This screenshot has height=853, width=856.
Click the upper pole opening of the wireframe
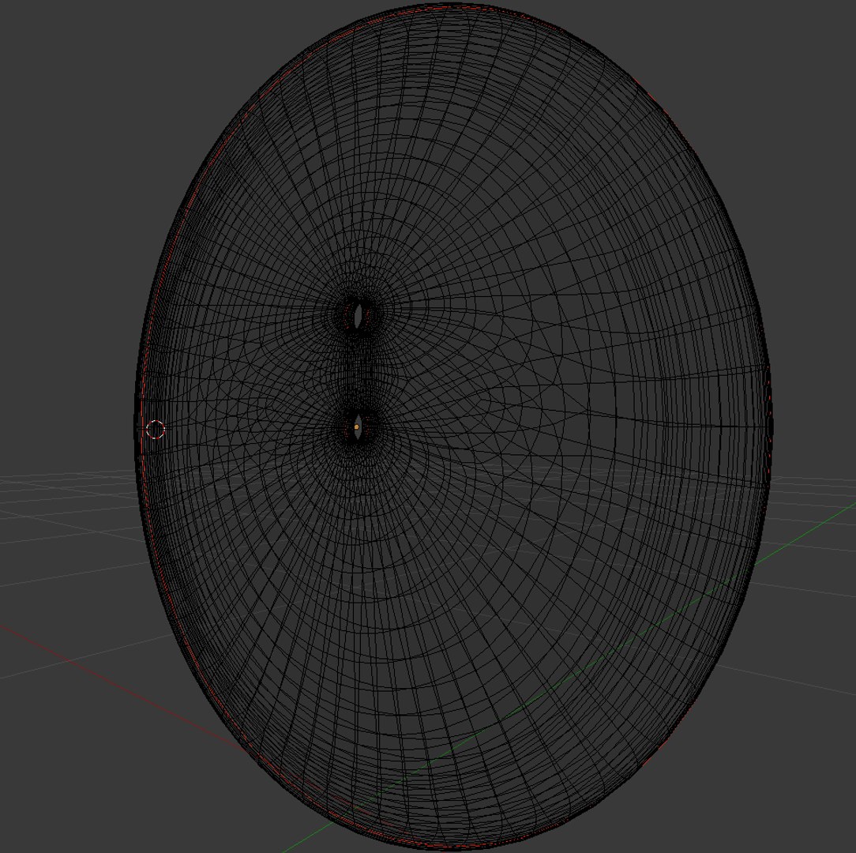[x=359, y=317]
